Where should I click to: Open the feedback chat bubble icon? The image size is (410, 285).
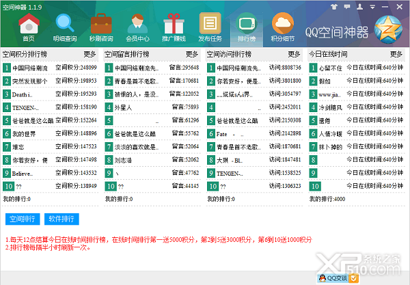pos(347,7)
